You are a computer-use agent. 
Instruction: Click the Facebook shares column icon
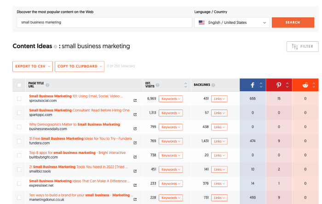(x=253, y=85)
